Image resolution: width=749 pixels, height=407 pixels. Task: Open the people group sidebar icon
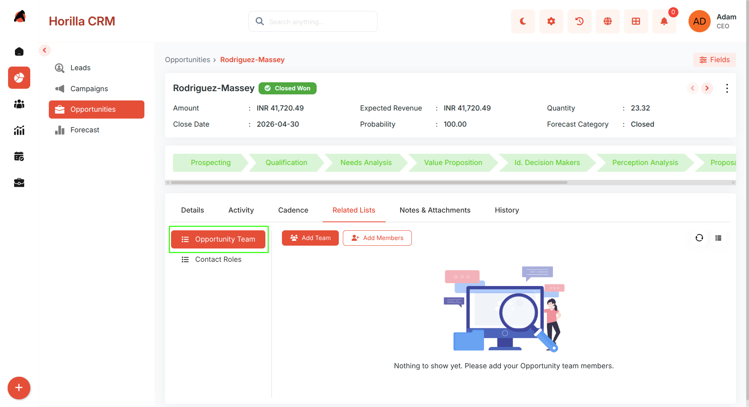point(19,104)
